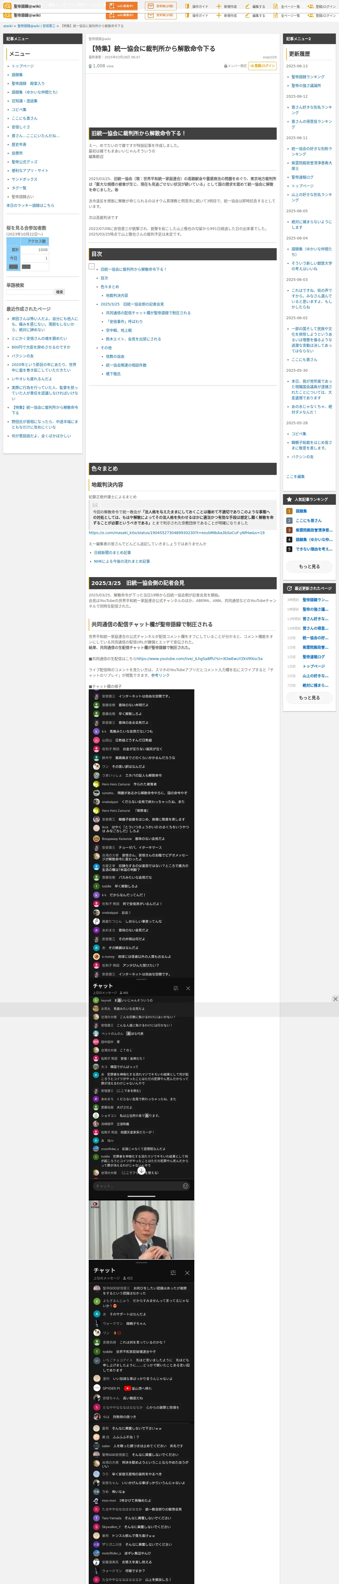Open 安倍しぐさ menu link
The width and height of the screenshot is (339, 1584).
click(x=21, y=127)
